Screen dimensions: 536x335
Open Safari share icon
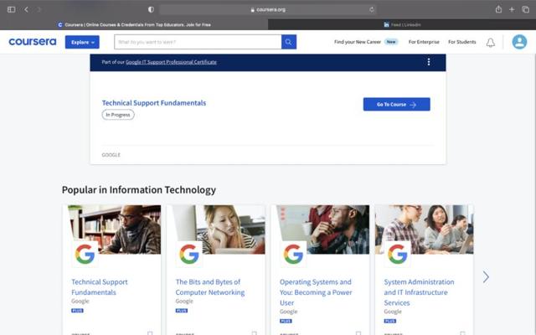pyautogui.click(x=498, y=9)
